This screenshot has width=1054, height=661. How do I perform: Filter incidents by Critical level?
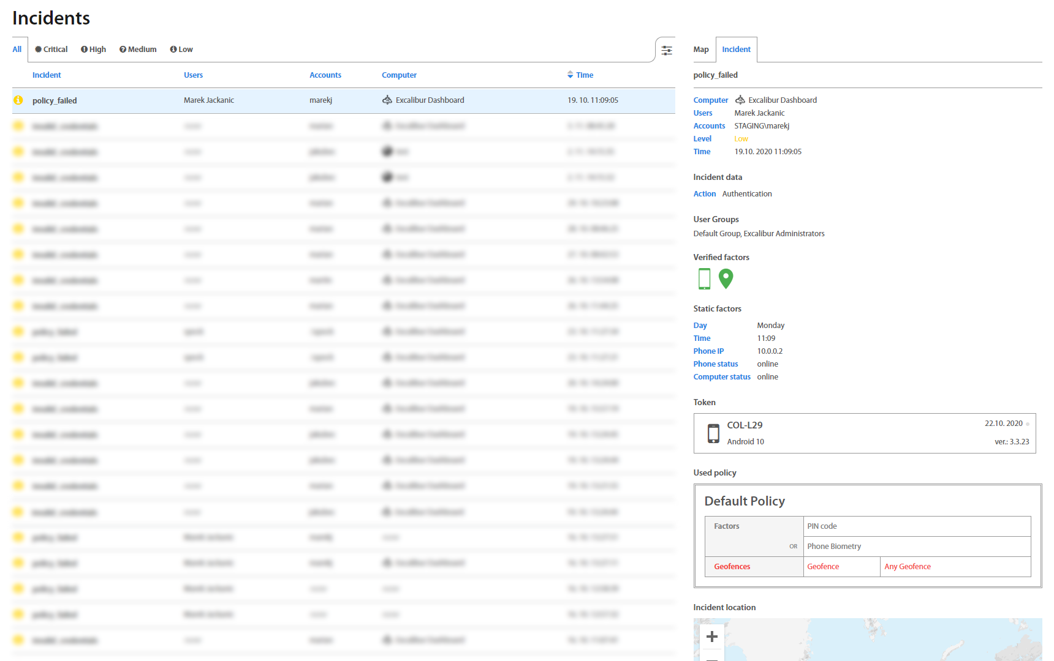point(51,50)
